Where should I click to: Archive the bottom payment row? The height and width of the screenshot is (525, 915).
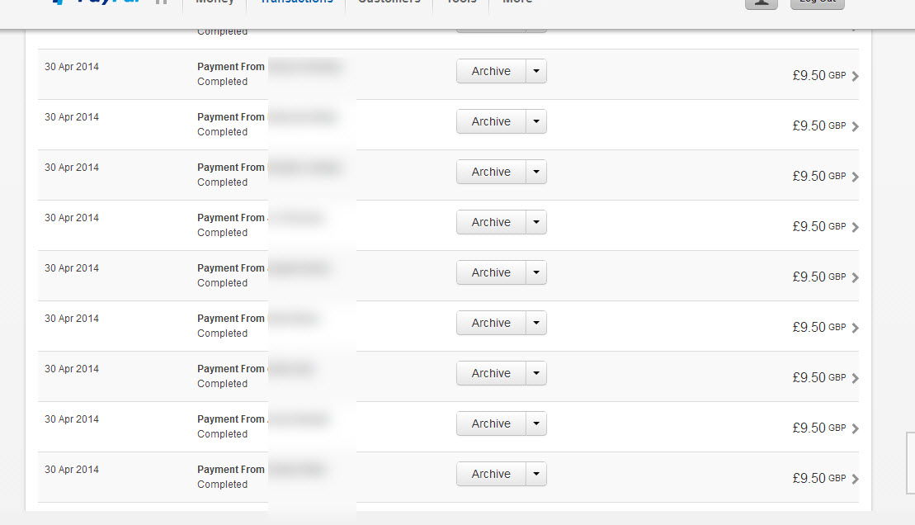point(491,474)
